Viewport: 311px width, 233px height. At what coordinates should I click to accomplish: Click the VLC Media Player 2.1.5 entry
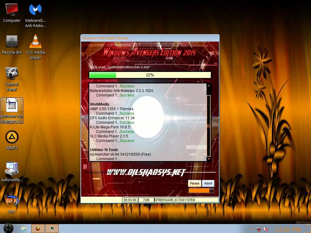click(109, 136)
